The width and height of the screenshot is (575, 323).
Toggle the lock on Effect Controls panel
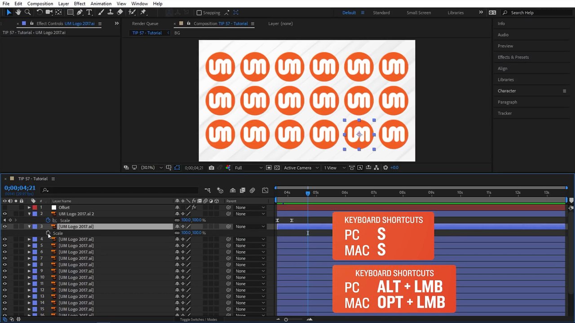32,23
